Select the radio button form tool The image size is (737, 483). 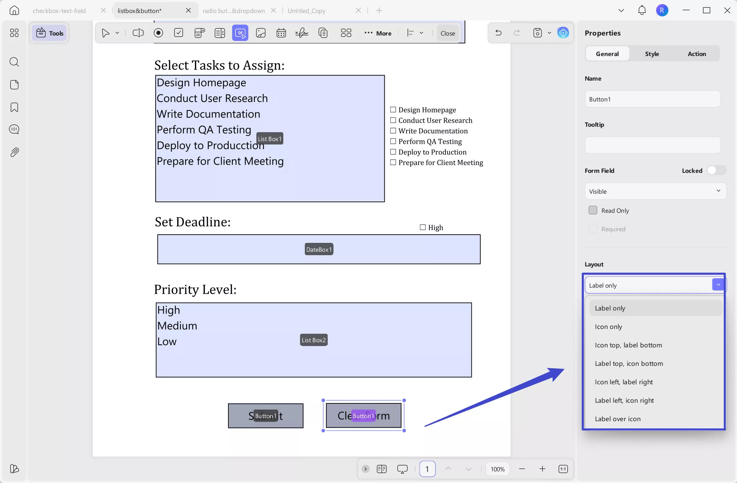click(158, 33)
